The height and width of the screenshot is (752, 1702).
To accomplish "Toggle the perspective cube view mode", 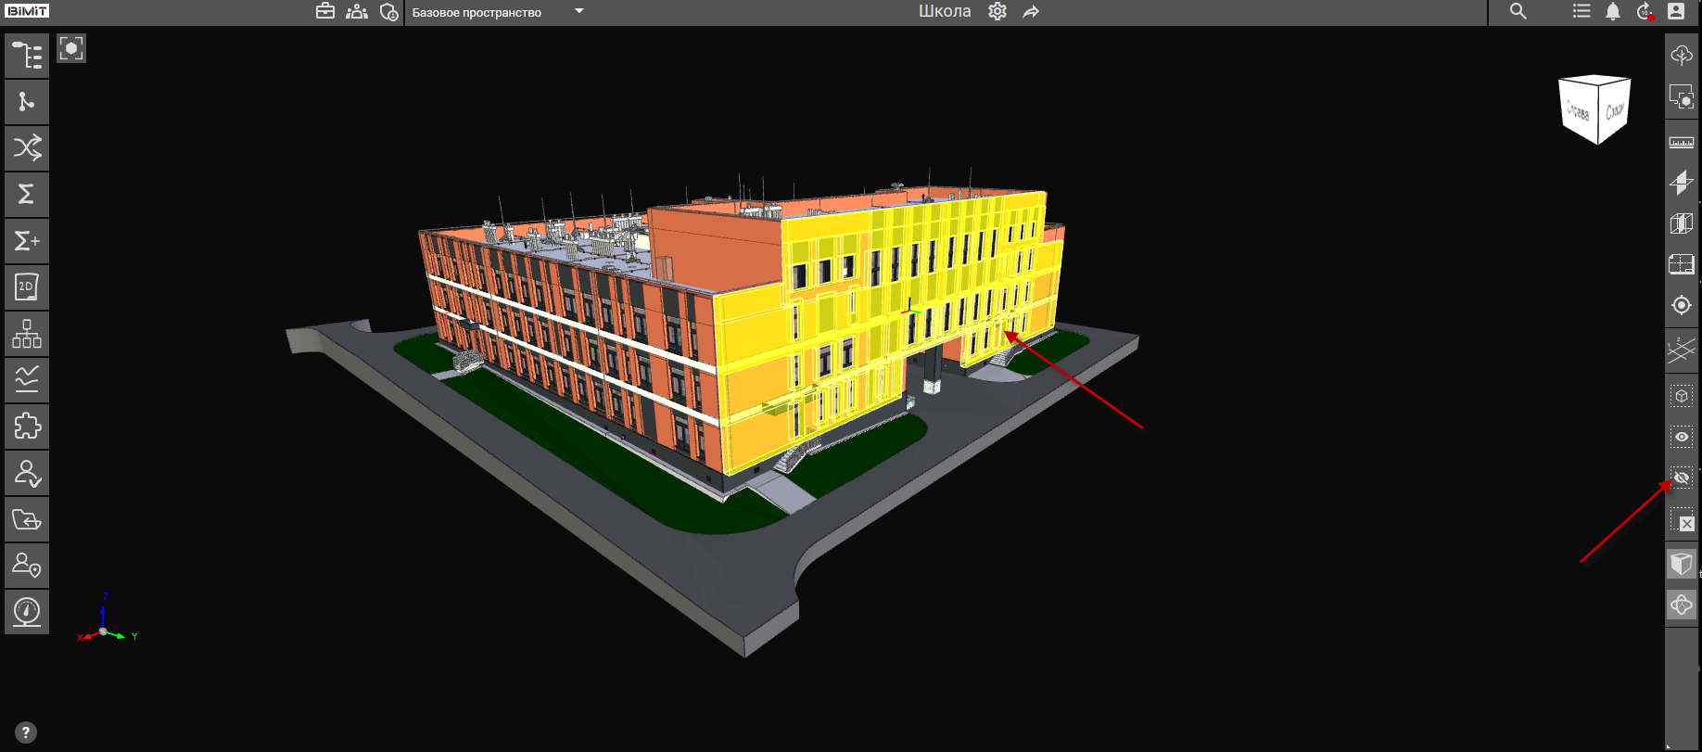I will tap(1681, 564).
